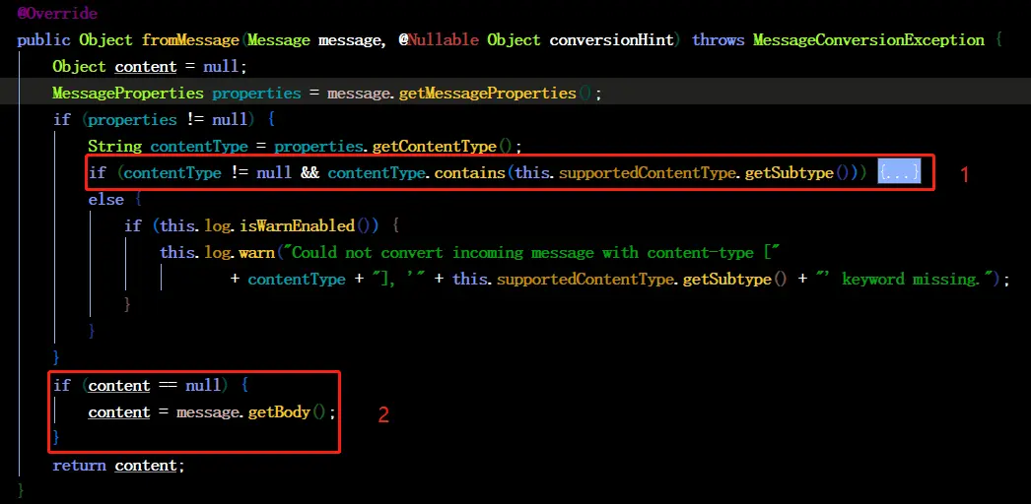Click the contentType.contains method call
Viewport: 1031px width, 504px height.
[416, 173]
